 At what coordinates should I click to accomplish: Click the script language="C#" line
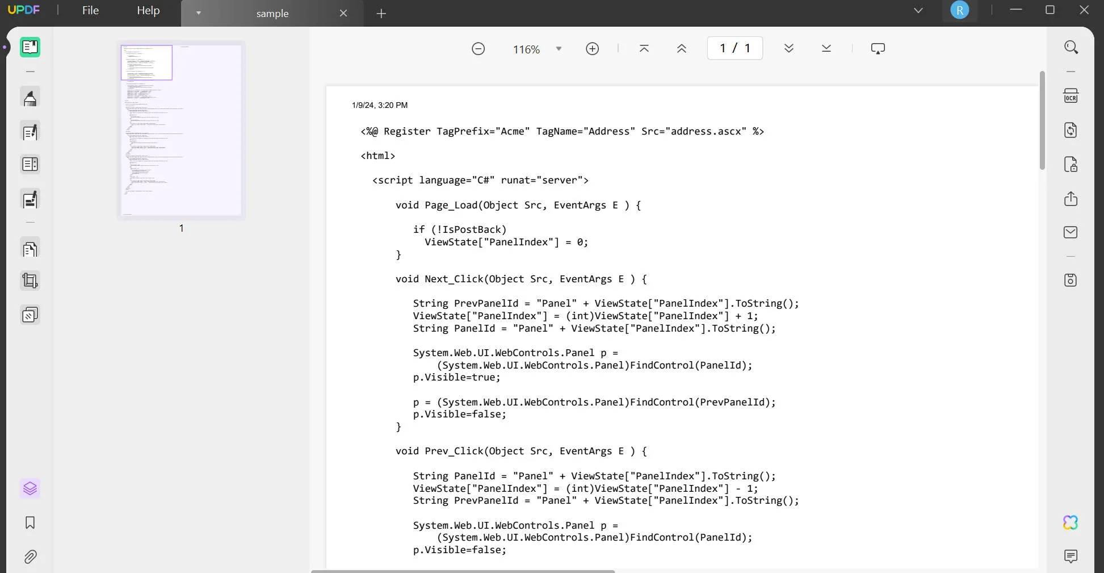(481, 180)
